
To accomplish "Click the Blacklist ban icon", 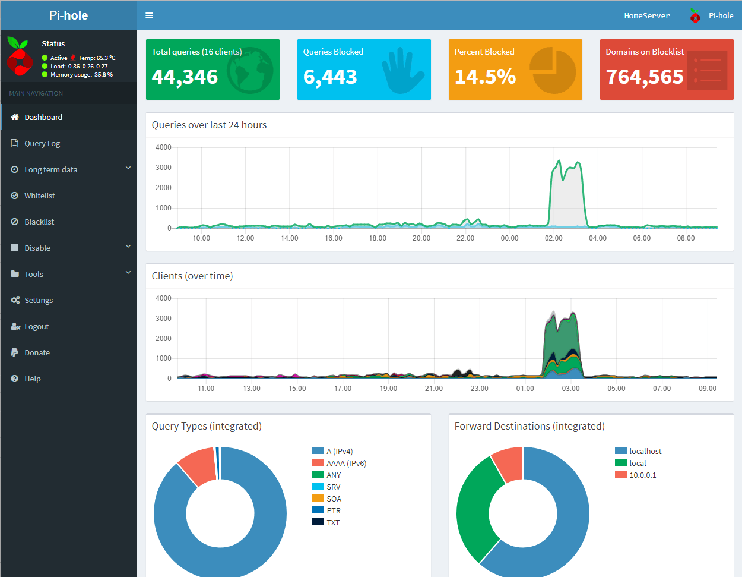I will click(15, 222).
